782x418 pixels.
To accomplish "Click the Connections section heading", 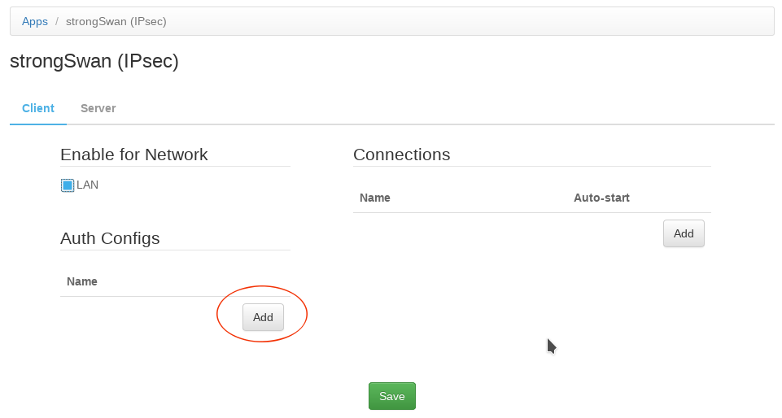I will click(x=401, y=155).
